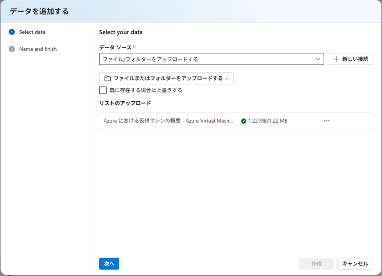Enable the 既に存在する場合は上書きする checkbox
The image size is (382, 276).
103,90
